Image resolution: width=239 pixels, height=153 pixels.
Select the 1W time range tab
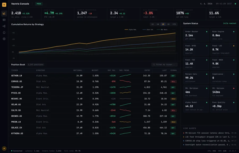158,24
